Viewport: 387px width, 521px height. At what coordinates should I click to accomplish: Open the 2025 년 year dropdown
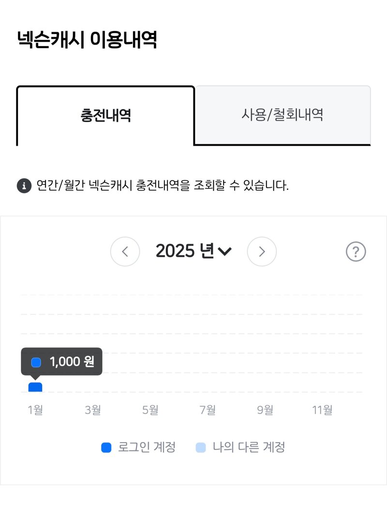(193, 251)
